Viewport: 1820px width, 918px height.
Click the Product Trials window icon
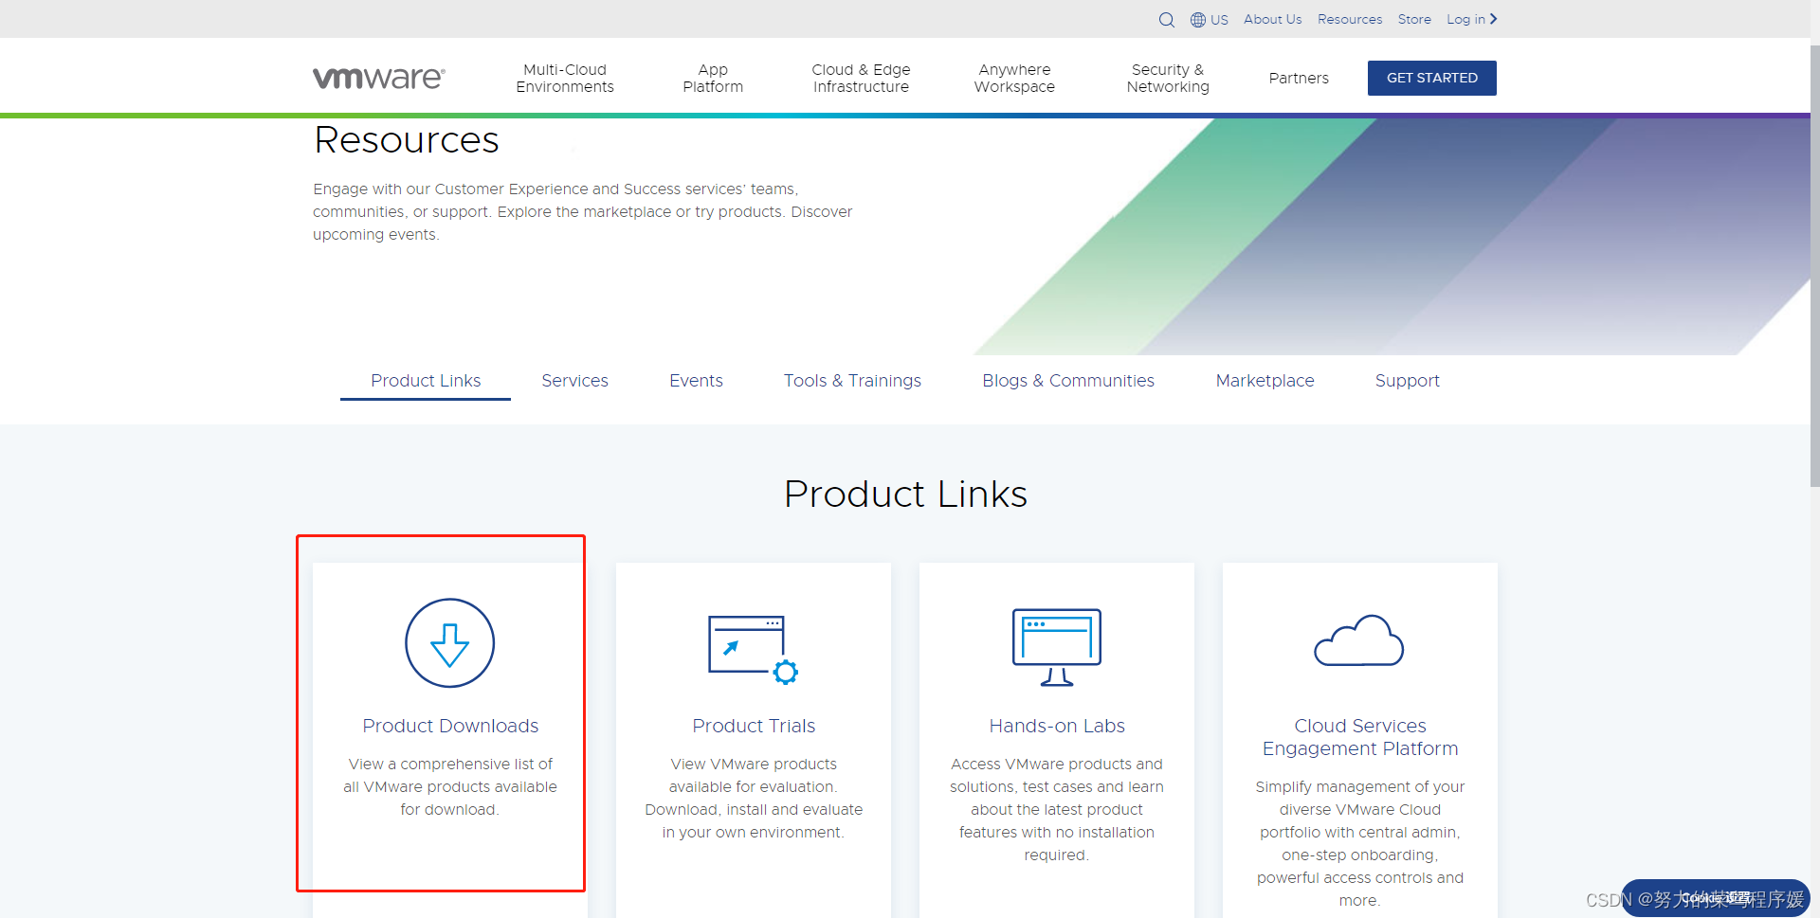pyautogui.click(x=754, y=649)
